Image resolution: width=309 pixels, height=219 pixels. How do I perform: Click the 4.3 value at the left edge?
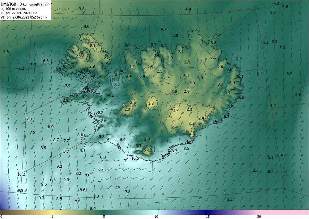[6, 52]
